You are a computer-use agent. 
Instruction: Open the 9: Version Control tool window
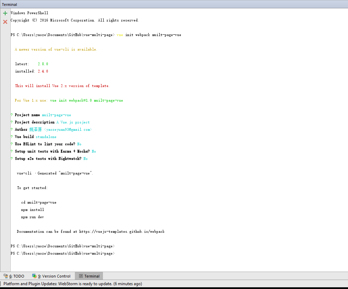[x=51, y=276]
